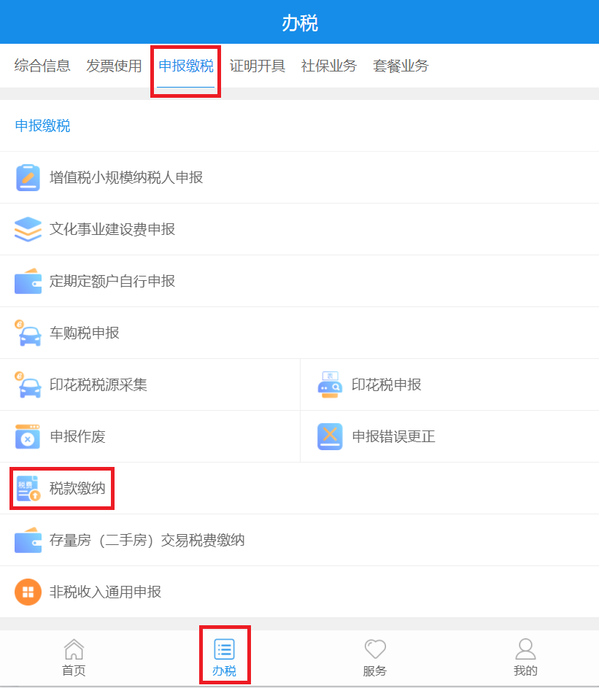Tap 税款缴纳 entry text

point(77,488)
